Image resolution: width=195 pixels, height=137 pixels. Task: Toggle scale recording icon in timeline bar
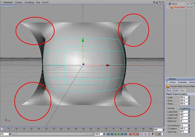click(146, 134)
